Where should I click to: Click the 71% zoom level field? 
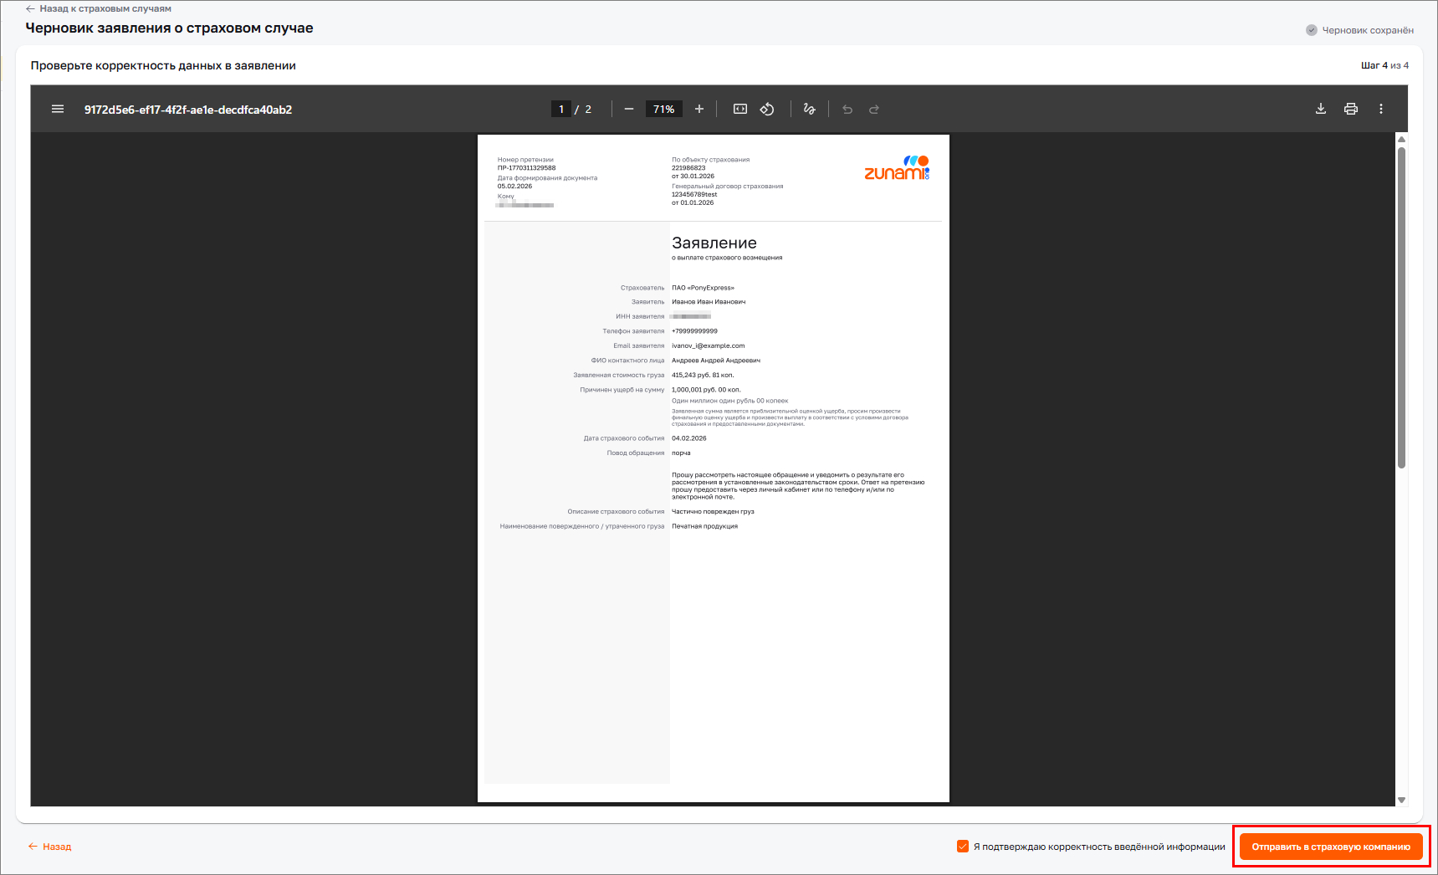(664, 110)
